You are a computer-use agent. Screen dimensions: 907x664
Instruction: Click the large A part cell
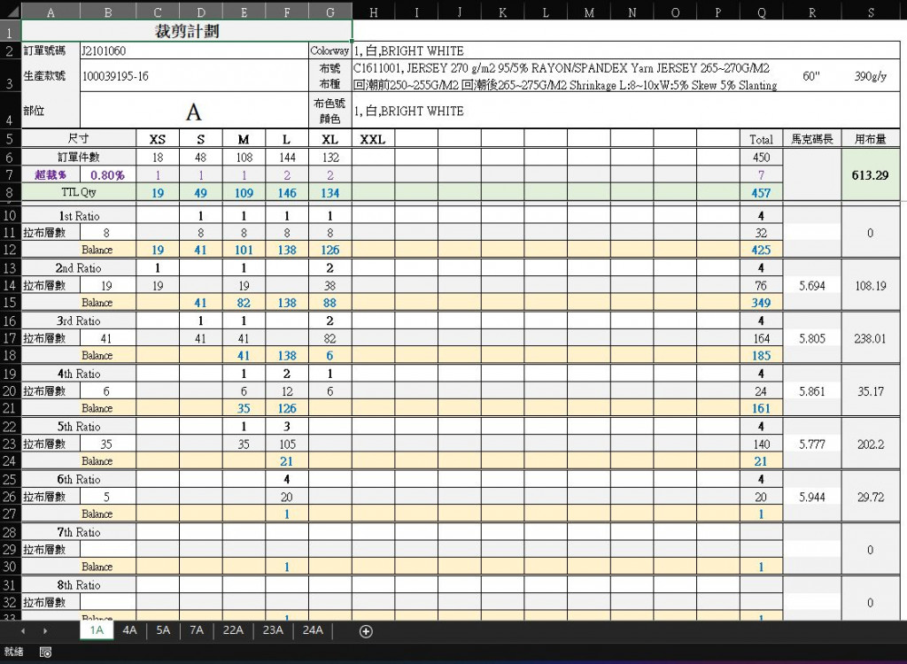pyautogui.click(x=194, y=111)
